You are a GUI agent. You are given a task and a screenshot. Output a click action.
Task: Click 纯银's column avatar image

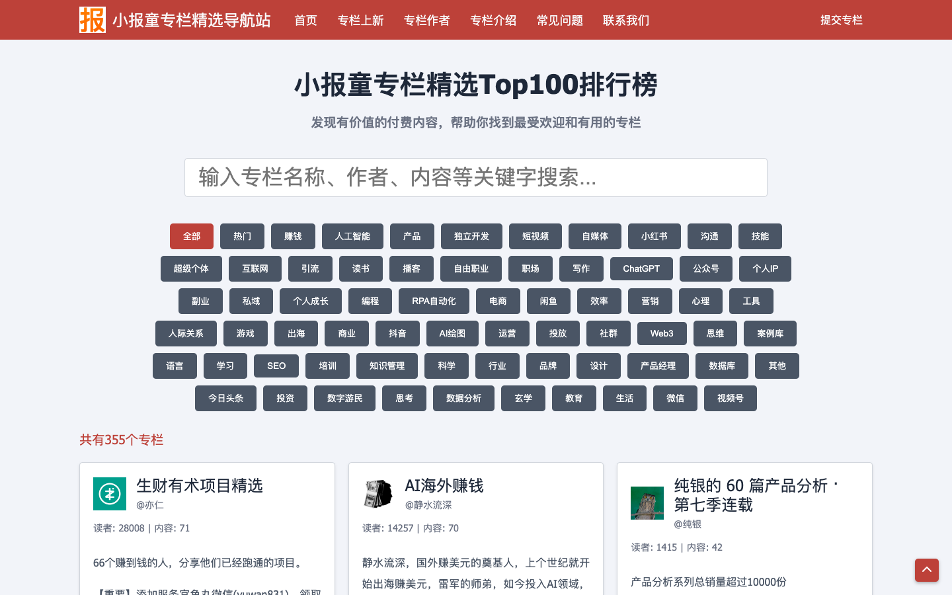647,502
